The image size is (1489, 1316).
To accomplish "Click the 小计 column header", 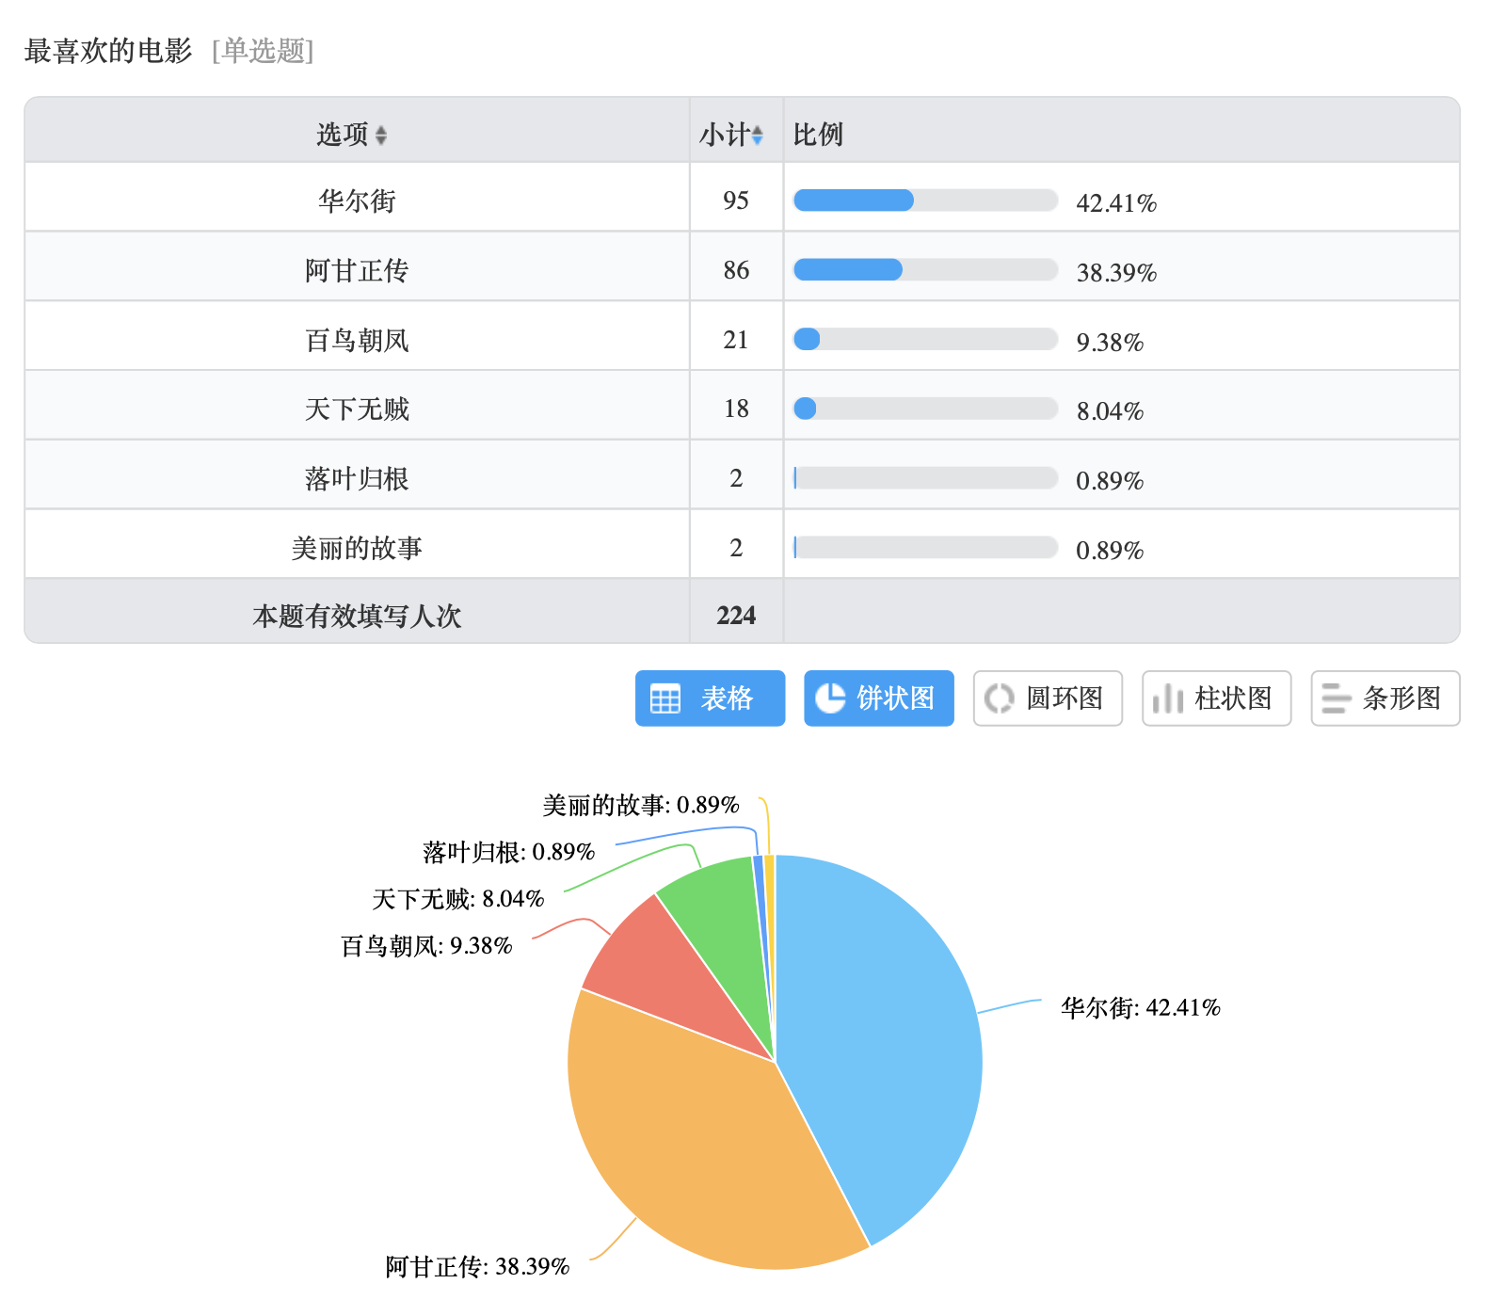I will click(736, 131).
